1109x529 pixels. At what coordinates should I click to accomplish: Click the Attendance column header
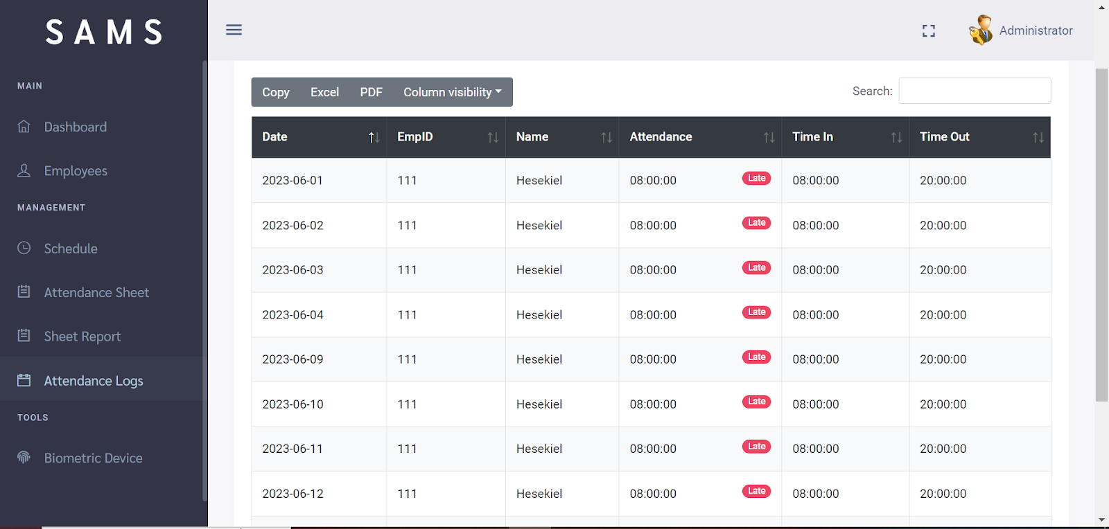700,137
